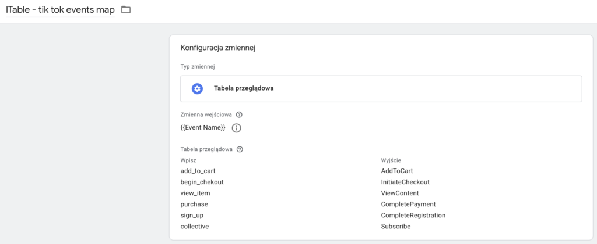Select the InitiateCheckout output value
The image size is (597, 244).
click(x=405, y=182)
